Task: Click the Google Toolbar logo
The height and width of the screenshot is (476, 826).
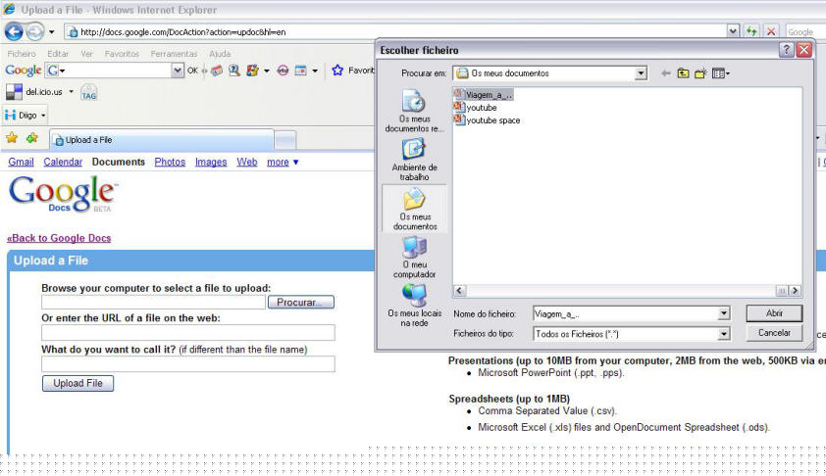Action: pos(24,70)
